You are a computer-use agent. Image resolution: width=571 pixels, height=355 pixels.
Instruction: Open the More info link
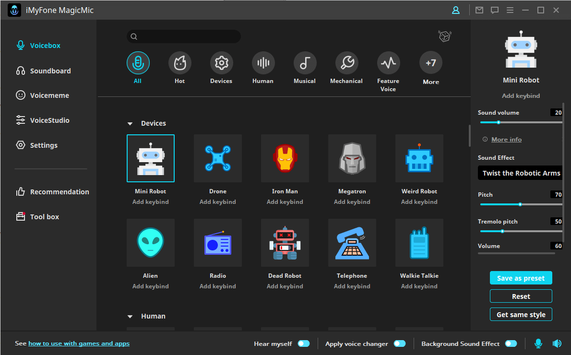pyautogui.click(x=506, y=139)
